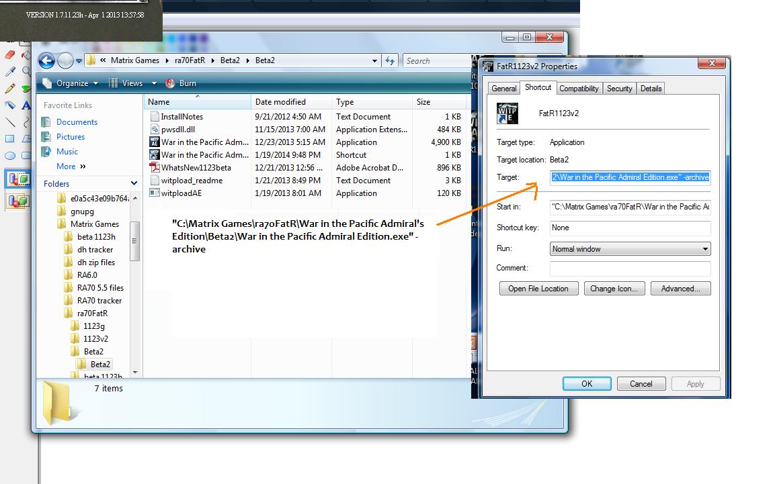773x484 pixels.
Task: Click the Open File Location button
Action: pyautogui.click(x=538, y=289)
